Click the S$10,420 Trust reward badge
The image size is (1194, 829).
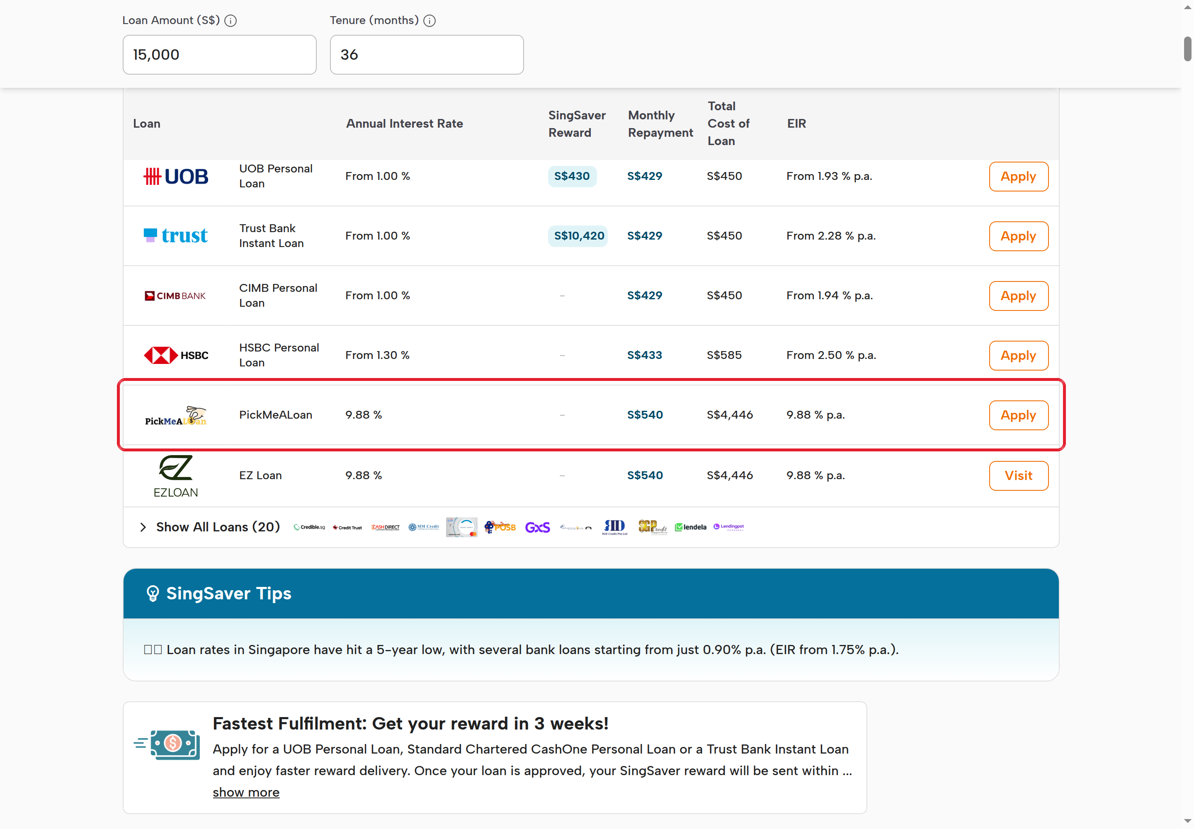coord(578,236)
